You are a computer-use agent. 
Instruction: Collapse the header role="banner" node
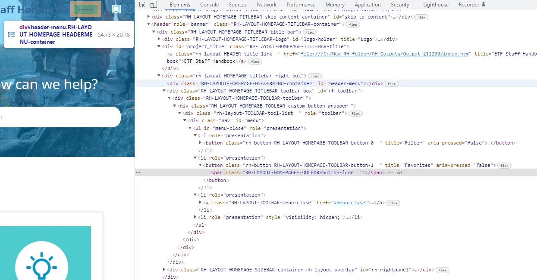click(149, 25)
